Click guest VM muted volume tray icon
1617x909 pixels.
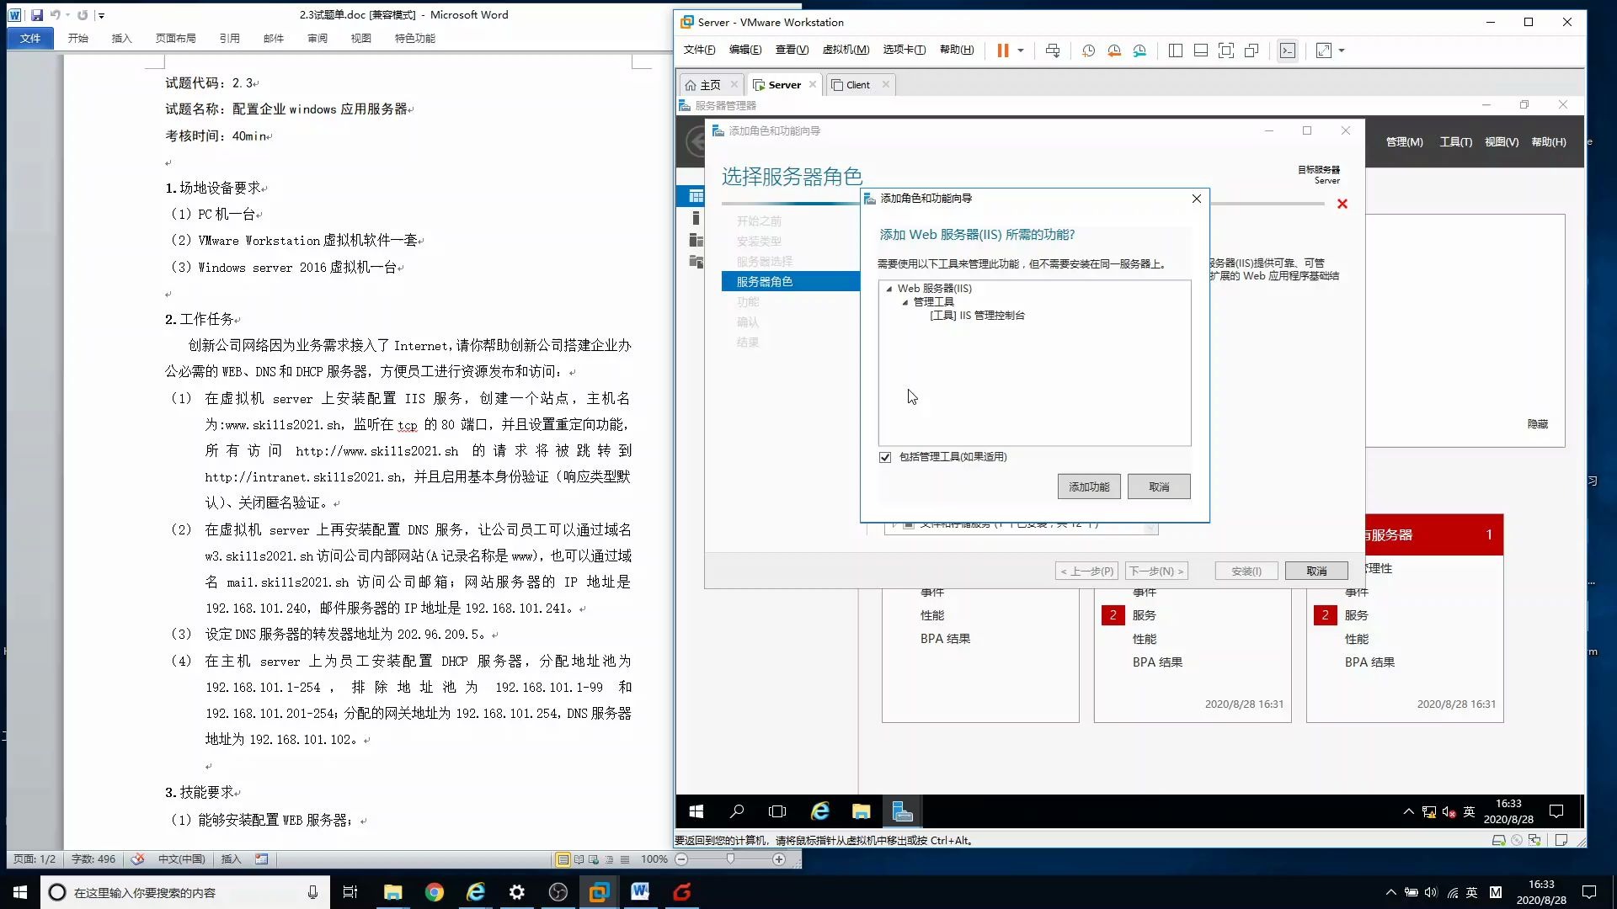pos(1449,812)
